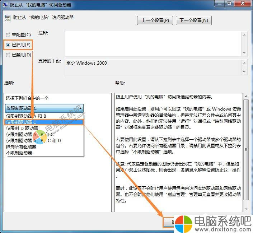Choose 仅限制驱动器 A、B、C 和 D option
The height and width of the screenshot is (233, 253).
44,141
